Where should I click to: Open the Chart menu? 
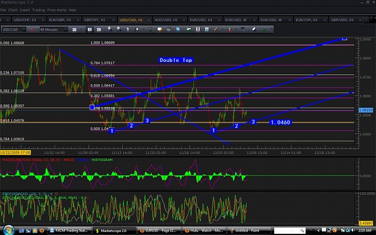tap(13, 10)
